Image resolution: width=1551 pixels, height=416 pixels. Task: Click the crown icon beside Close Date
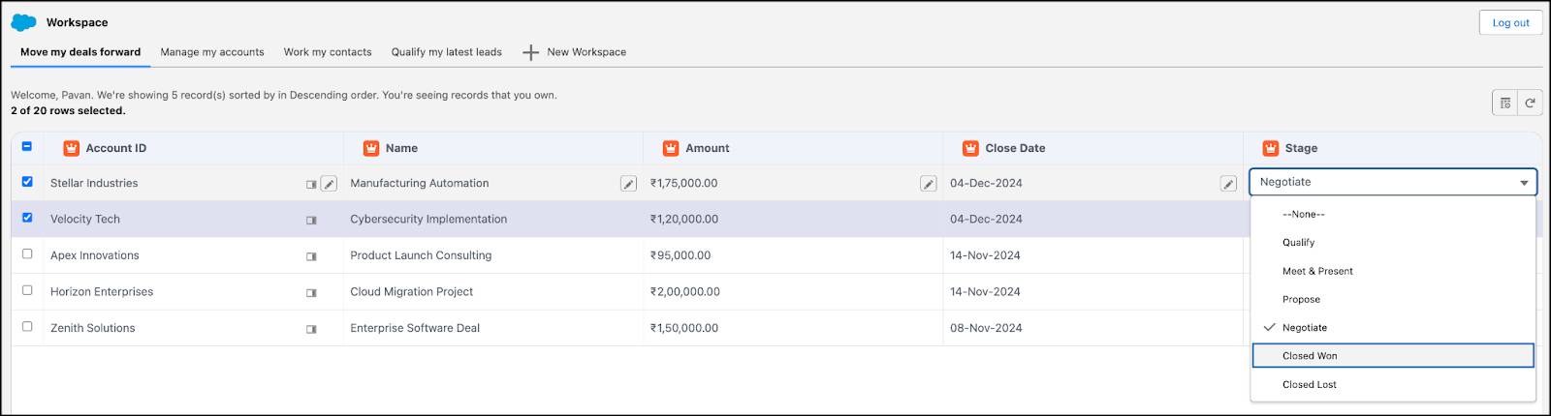(970, 148)
